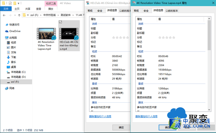The width and height of the screenshot is (216, 133).
Task: Open 图片 folder in sidebar
Action: [x=11, y=47]
